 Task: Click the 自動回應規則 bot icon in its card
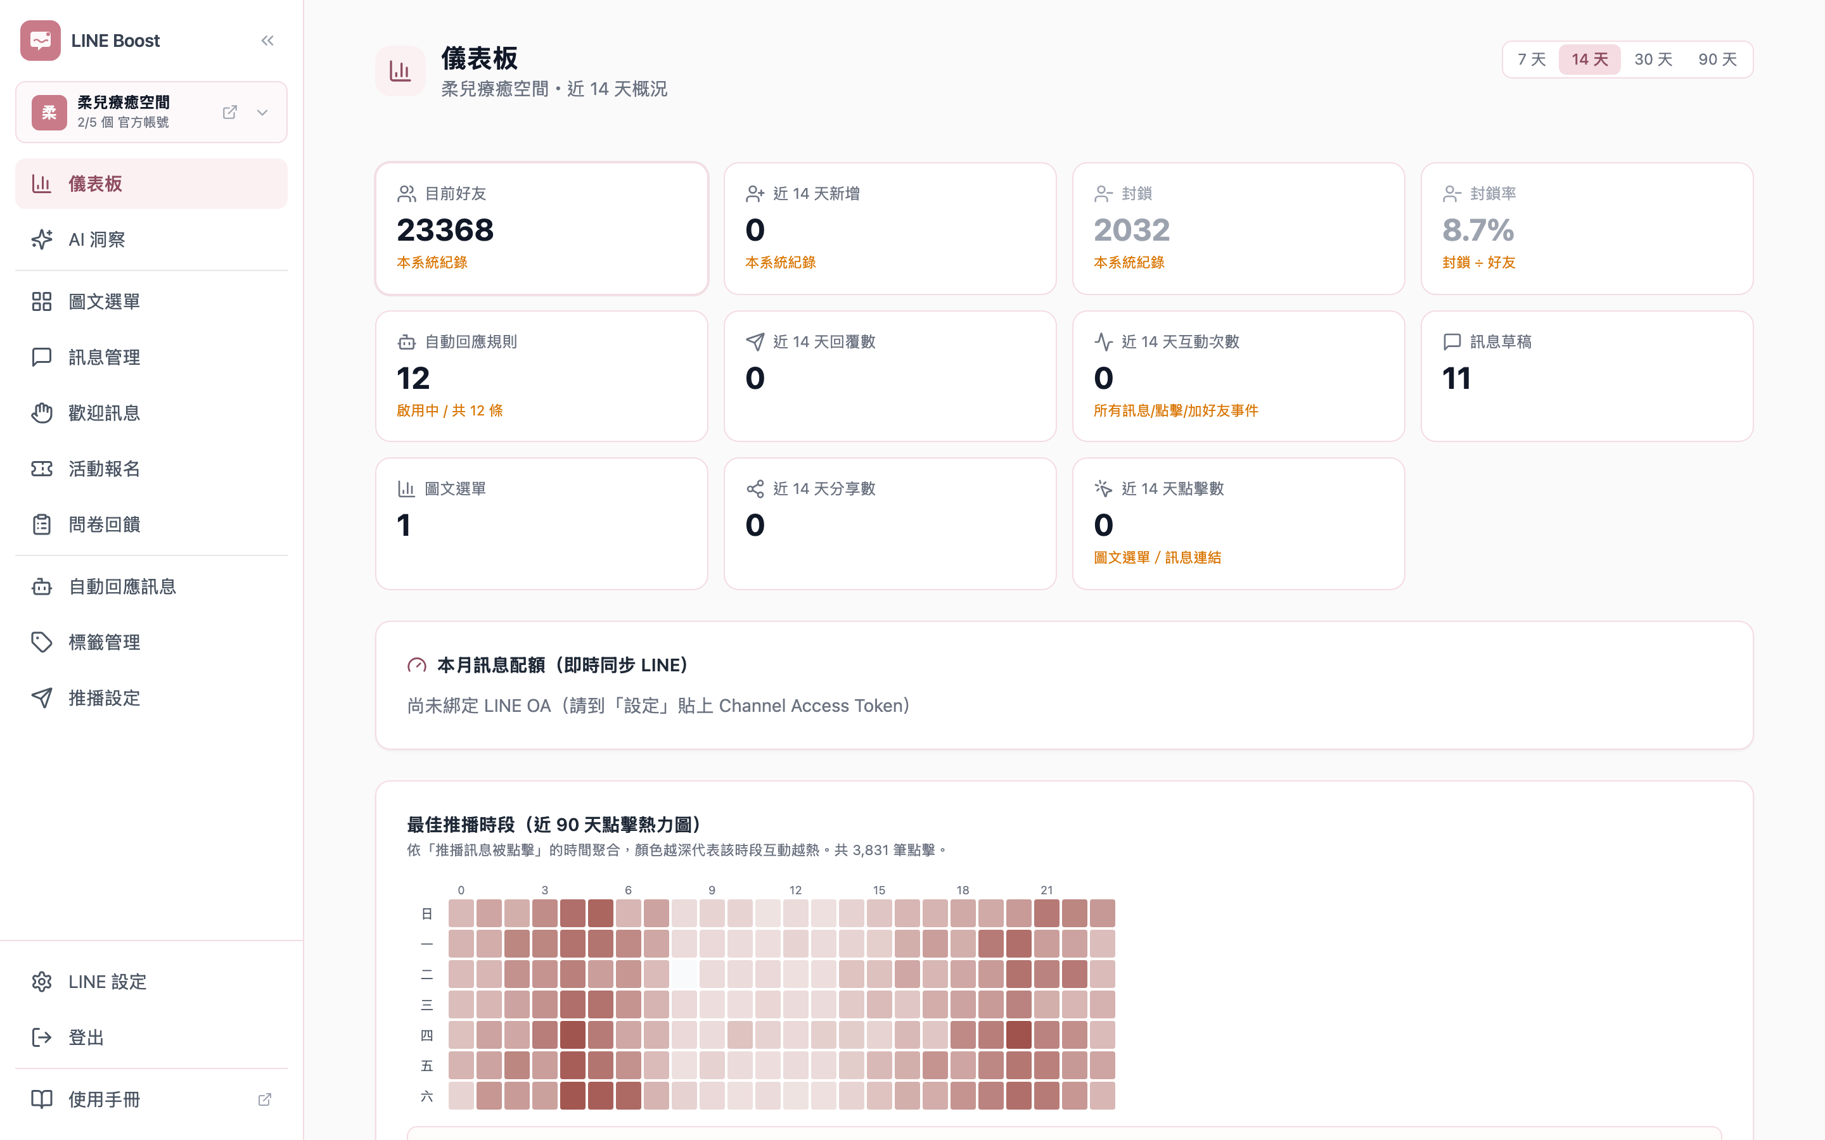click(406, 342)
